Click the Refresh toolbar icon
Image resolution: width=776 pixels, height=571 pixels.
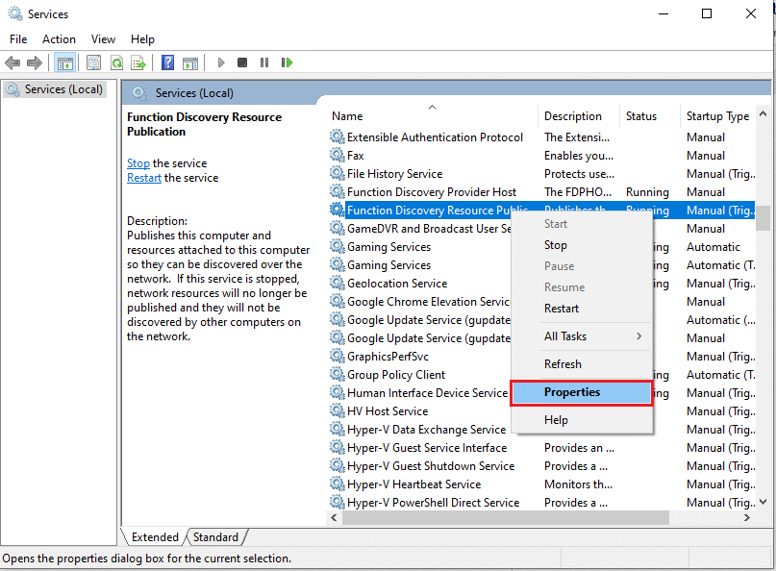pos(116,62)
